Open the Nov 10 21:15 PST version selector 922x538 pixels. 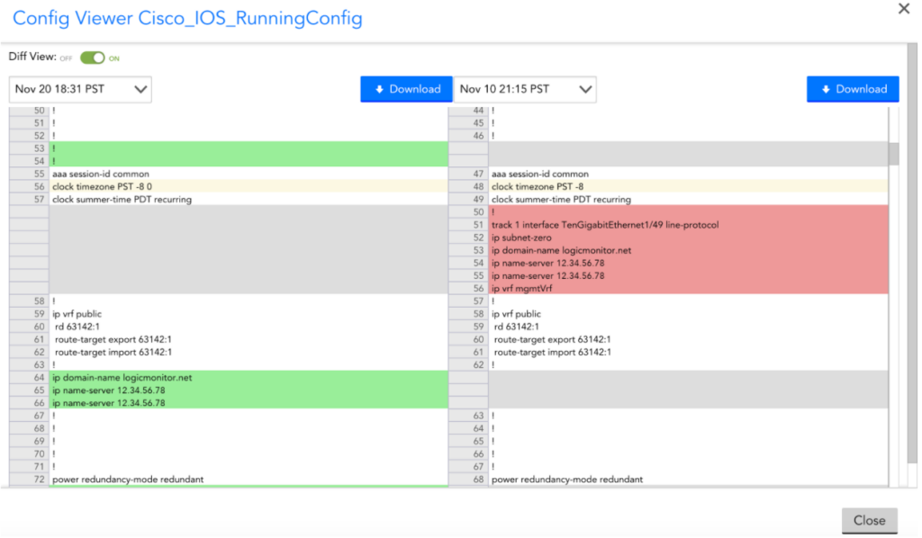[x=526, y=89]
